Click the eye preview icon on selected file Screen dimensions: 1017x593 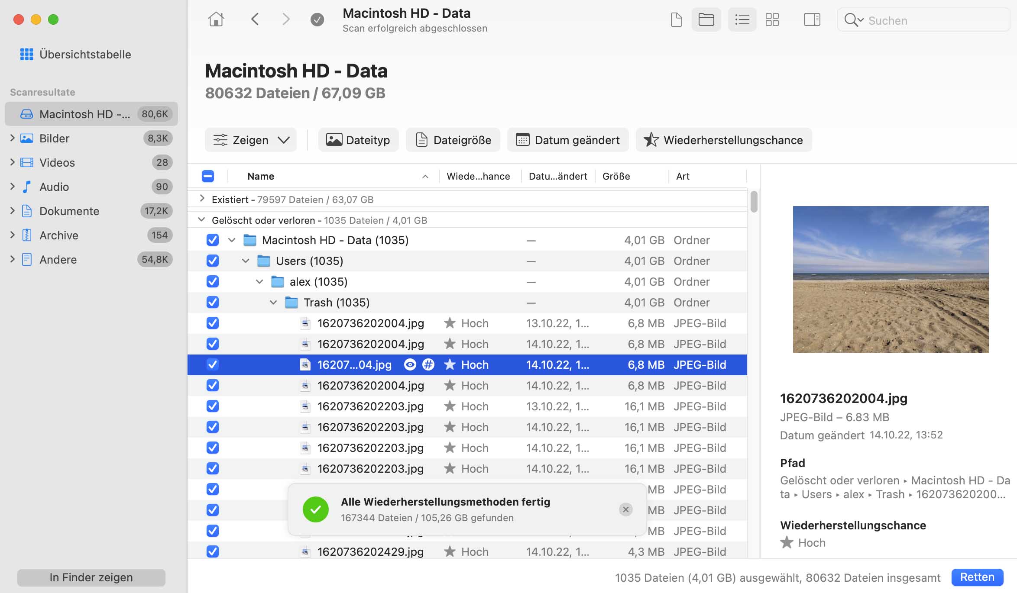(x=409, y=364)
